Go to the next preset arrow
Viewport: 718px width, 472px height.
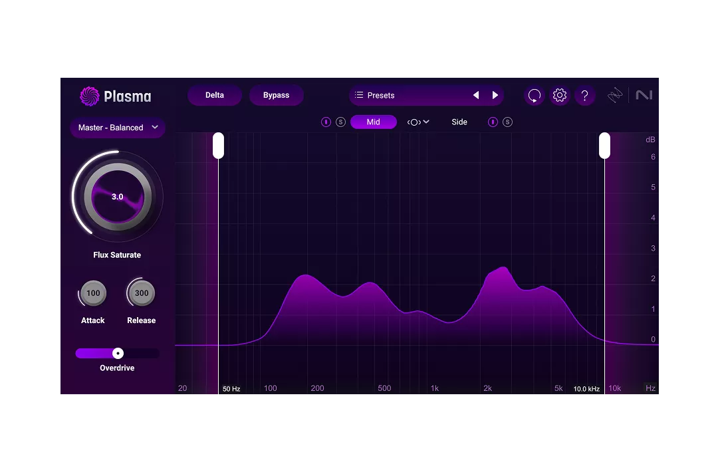tap(495, 95)
